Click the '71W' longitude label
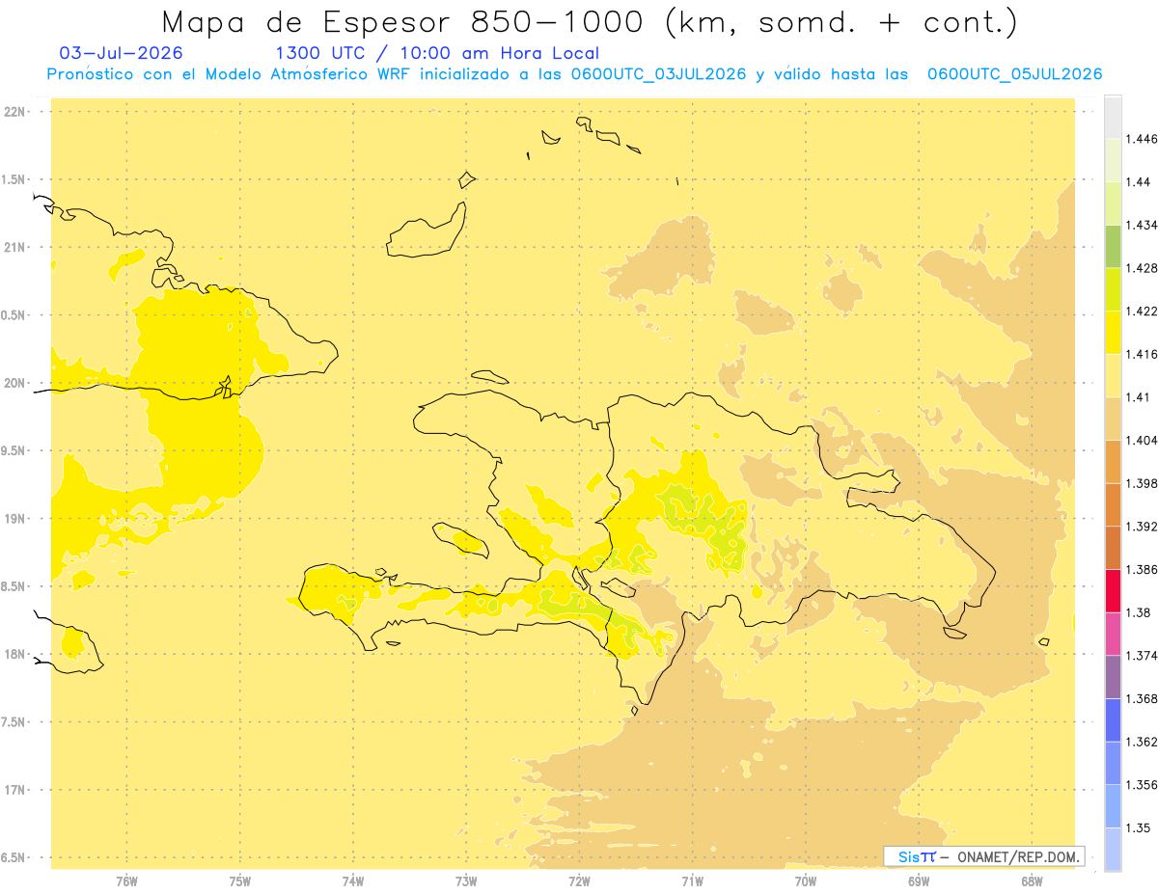The width and height of the screenshot is (1158, 894). (x=692, y=880)
